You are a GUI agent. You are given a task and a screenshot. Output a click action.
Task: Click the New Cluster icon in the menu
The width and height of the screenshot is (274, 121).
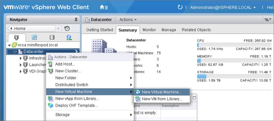pos(50,71)
